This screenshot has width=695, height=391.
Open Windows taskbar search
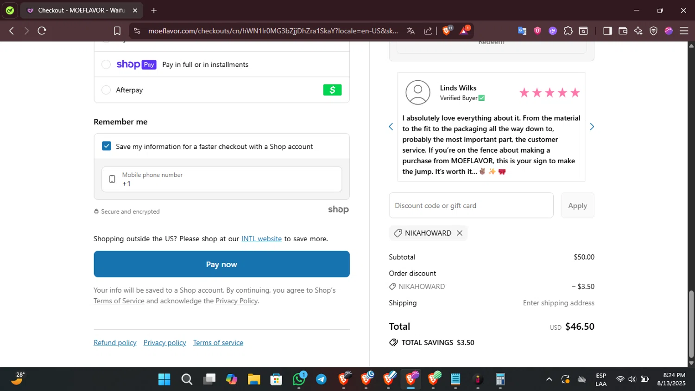point(187,379)
